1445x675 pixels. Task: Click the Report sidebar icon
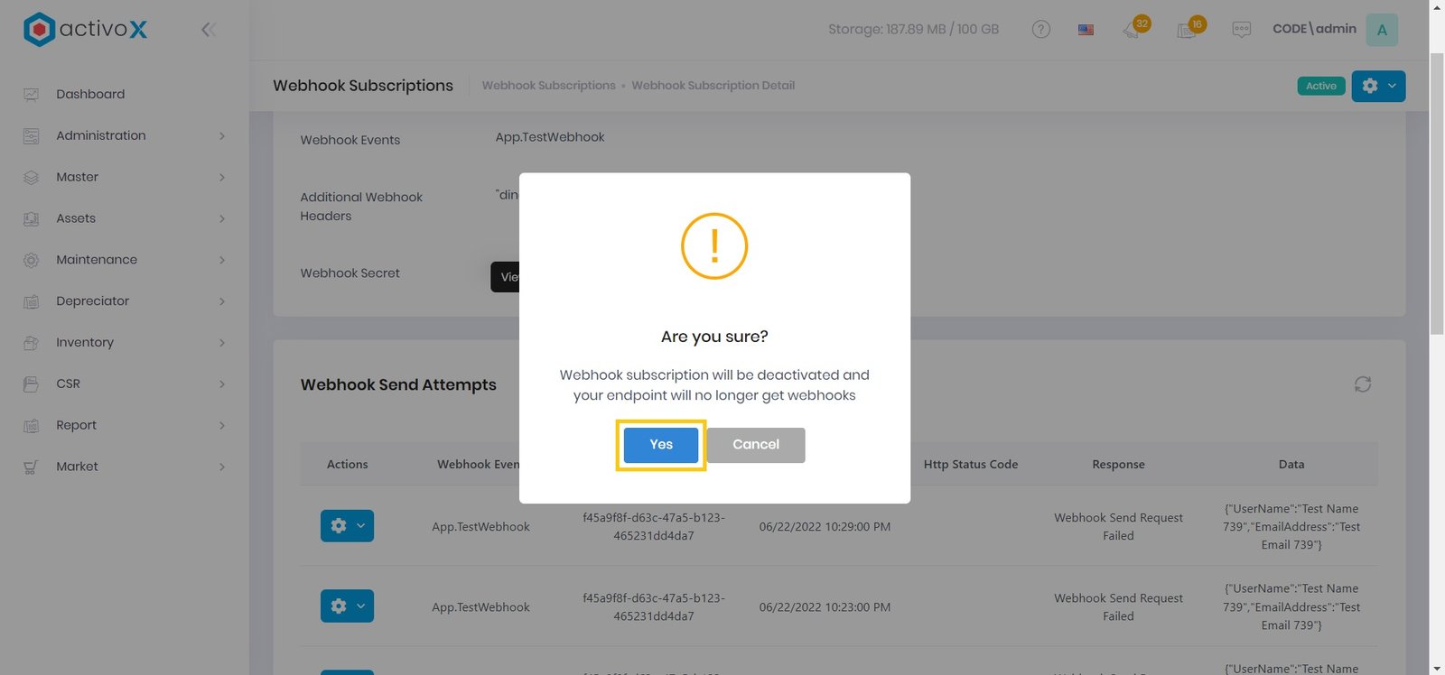pos(31,426)
